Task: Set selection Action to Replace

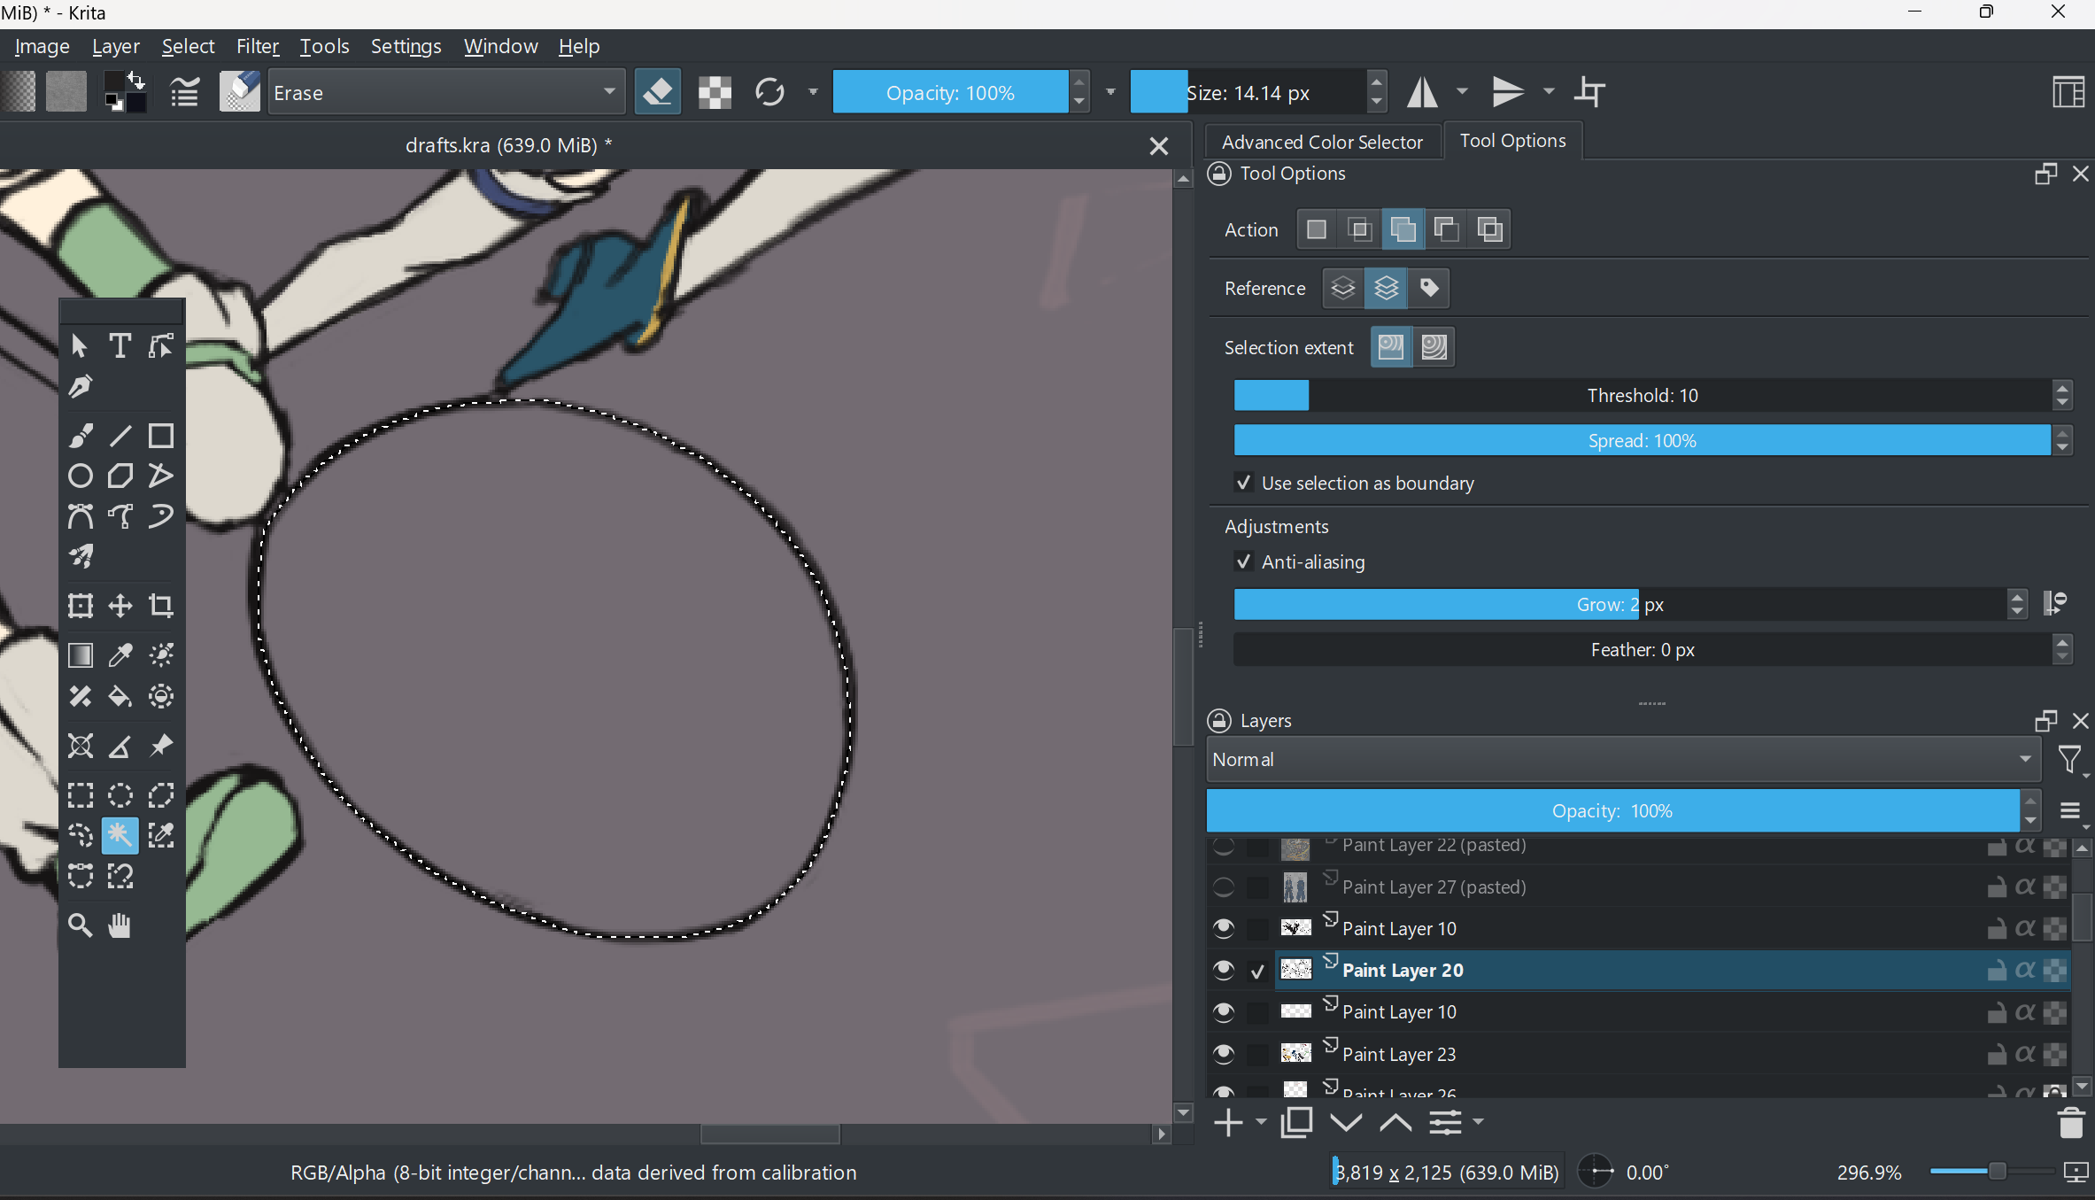Action: 1317,229
